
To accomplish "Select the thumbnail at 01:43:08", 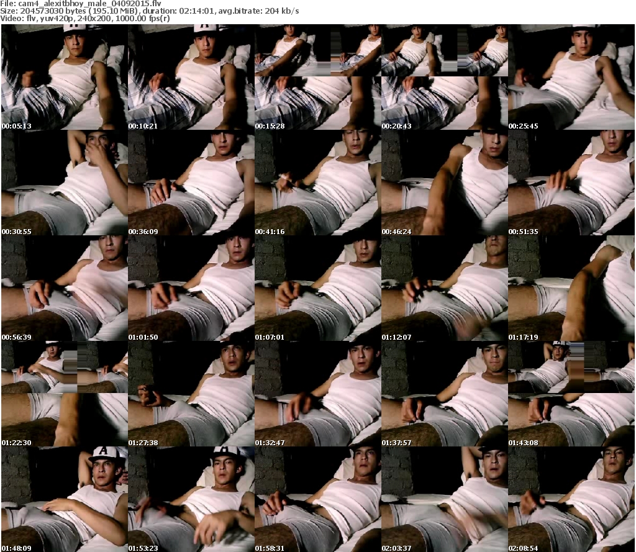I will pyautogui.click(x=571, y=394).
